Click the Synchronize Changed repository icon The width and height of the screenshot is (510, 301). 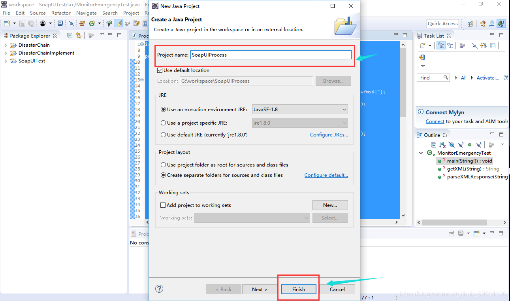point(422,57)
